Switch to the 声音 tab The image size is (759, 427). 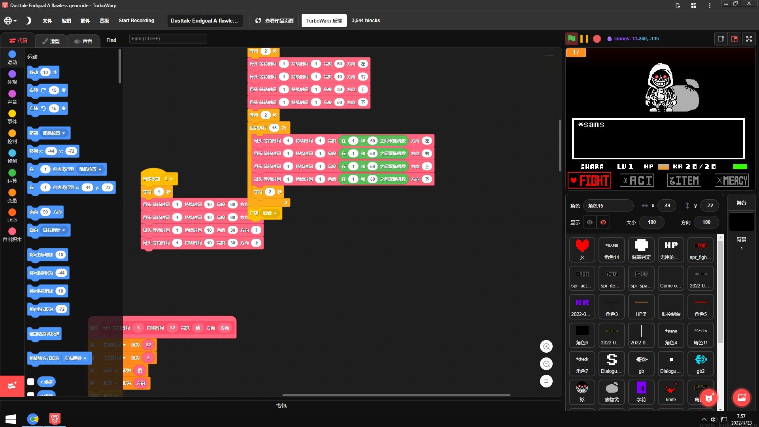pos(83,41)
